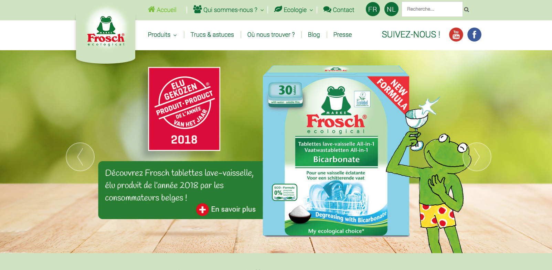Open the YouTube channel icon
The image size is (552, 270).
456,34
